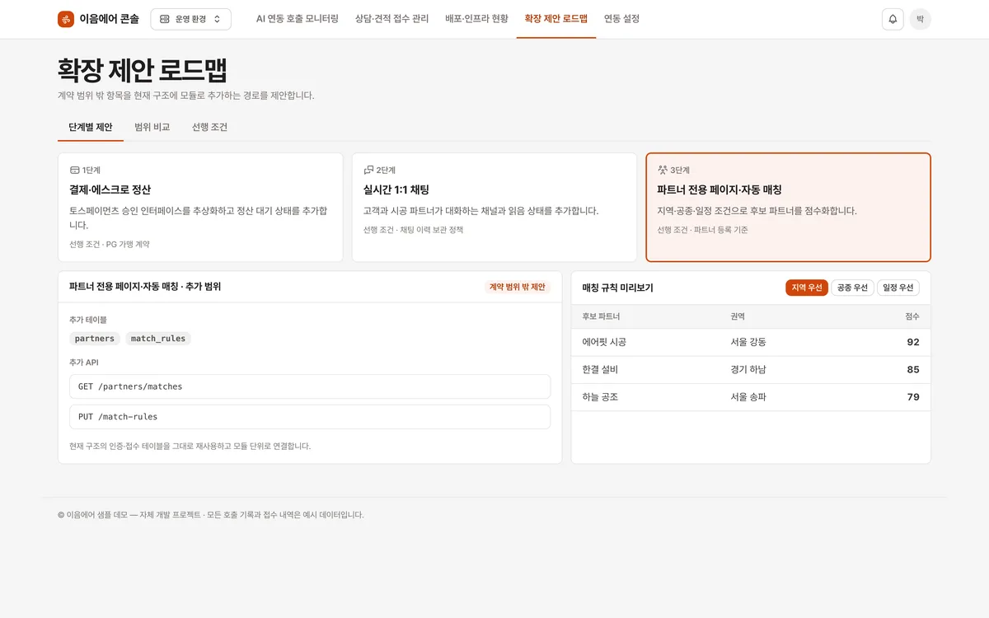The image size is (989, 618).
Task: Select 확장 제안 로드맵 nav item
Action: pyautogui.click(x=556, y=19)
